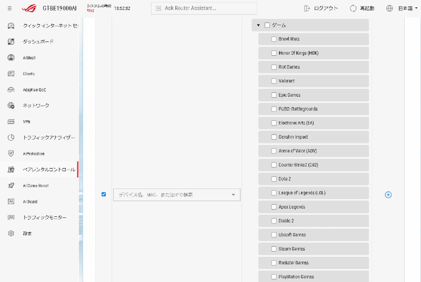
Task: Click the Traffic Analyzer pie icon
Action: (11, 138)
